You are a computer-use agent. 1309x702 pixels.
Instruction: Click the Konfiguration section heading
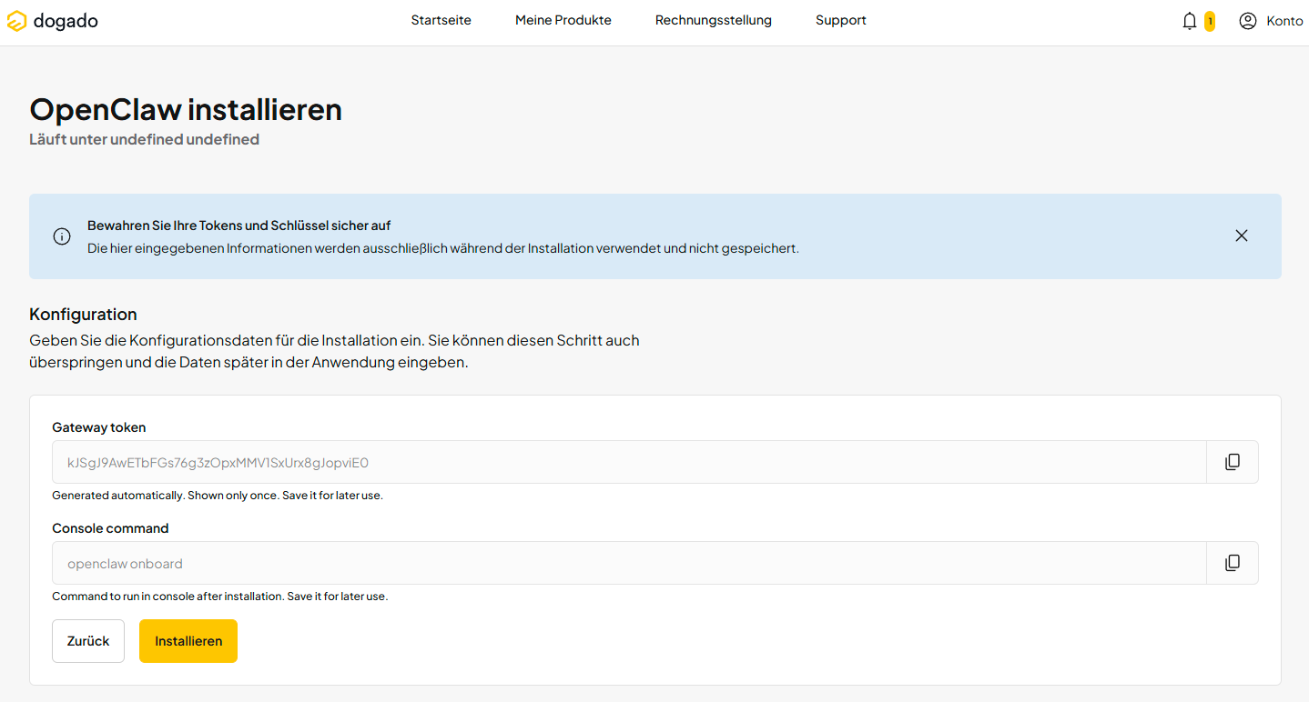83,315
